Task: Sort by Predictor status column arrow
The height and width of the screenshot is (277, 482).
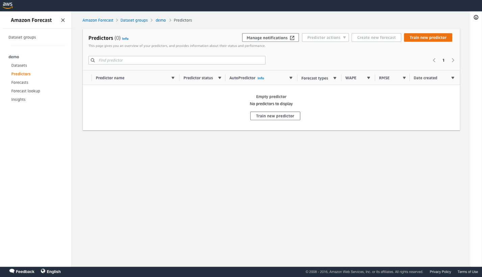Action: (220, 78)
